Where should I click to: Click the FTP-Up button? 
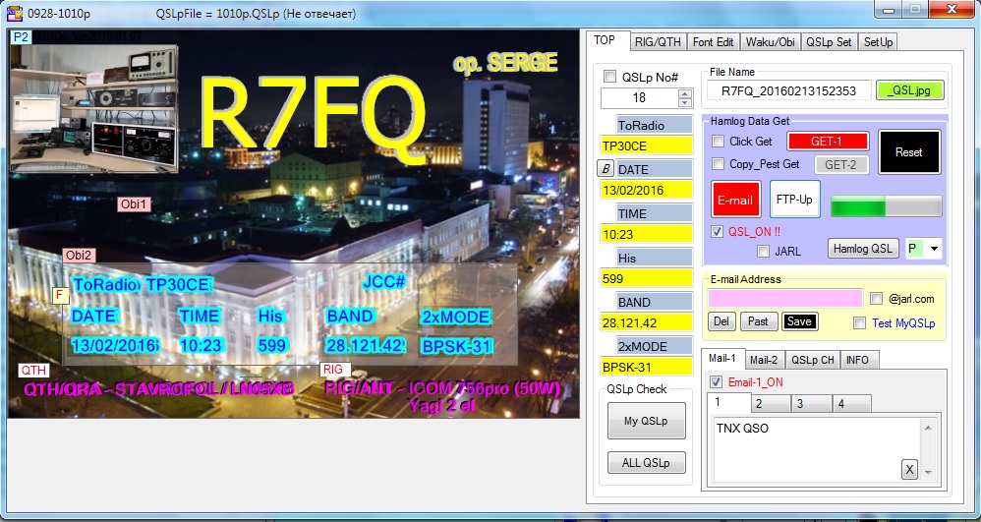point(794,200)
